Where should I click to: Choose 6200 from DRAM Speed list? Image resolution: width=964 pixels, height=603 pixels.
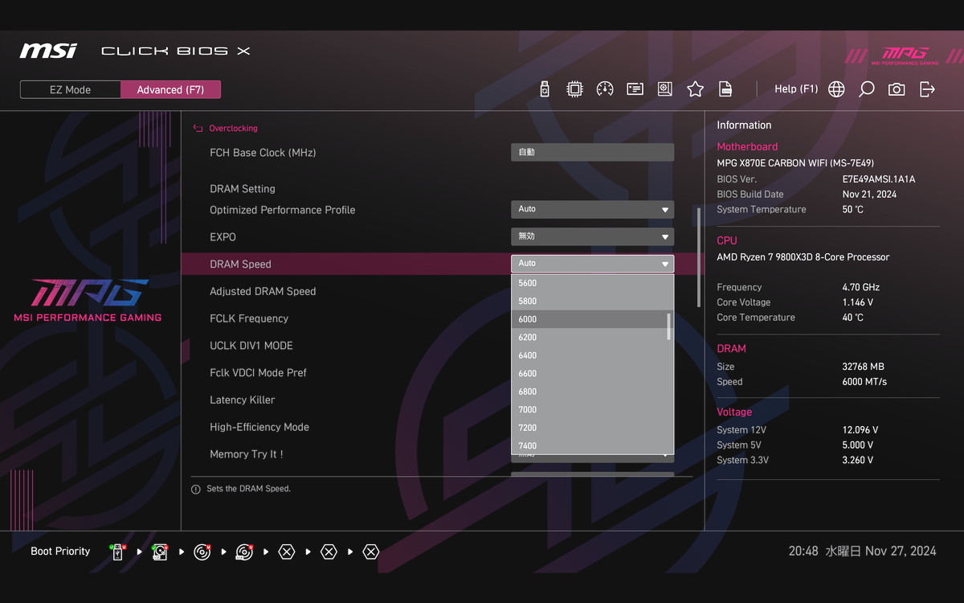pyautogui.click(x=589, y=338)
